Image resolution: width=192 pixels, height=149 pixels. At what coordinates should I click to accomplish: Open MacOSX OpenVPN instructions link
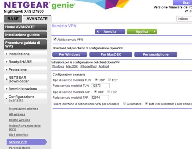[72, 66]
